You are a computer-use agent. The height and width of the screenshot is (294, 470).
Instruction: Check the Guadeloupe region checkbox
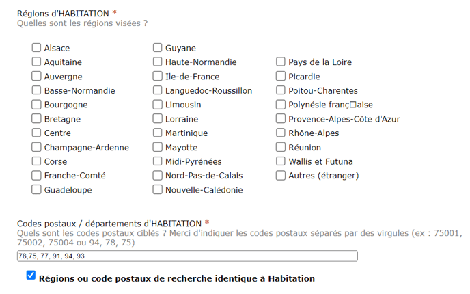(x=36, y=190)
